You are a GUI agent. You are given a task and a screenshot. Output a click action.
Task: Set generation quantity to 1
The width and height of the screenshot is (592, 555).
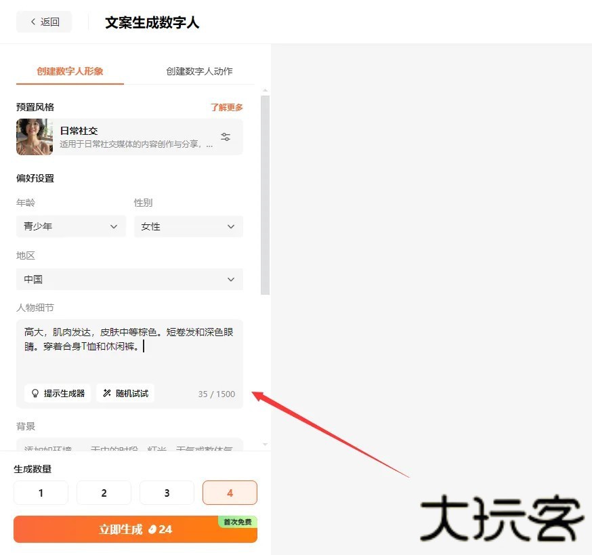41,493
